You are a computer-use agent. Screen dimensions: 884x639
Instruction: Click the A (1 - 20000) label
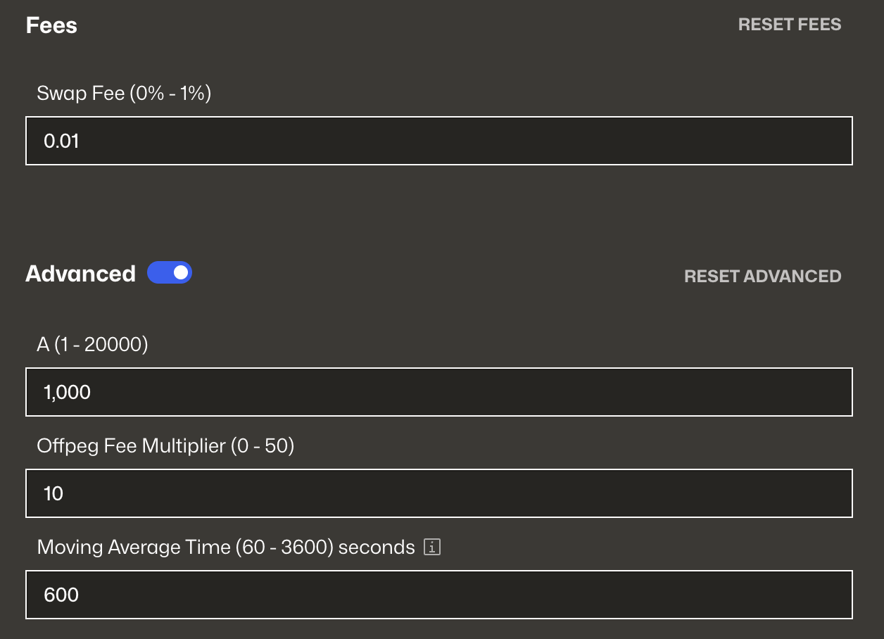(92, 345)
